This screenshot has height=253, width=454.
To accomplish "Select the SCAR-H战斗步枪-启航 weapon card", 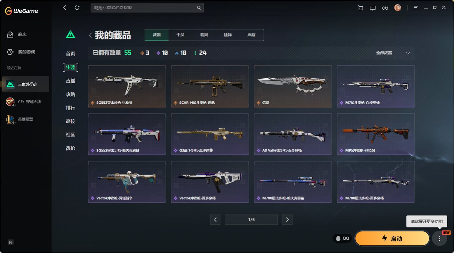I will click(210, 86).
